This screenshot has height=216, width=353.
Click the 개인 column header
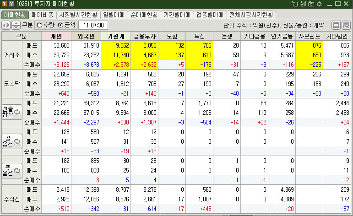point(56,36)
